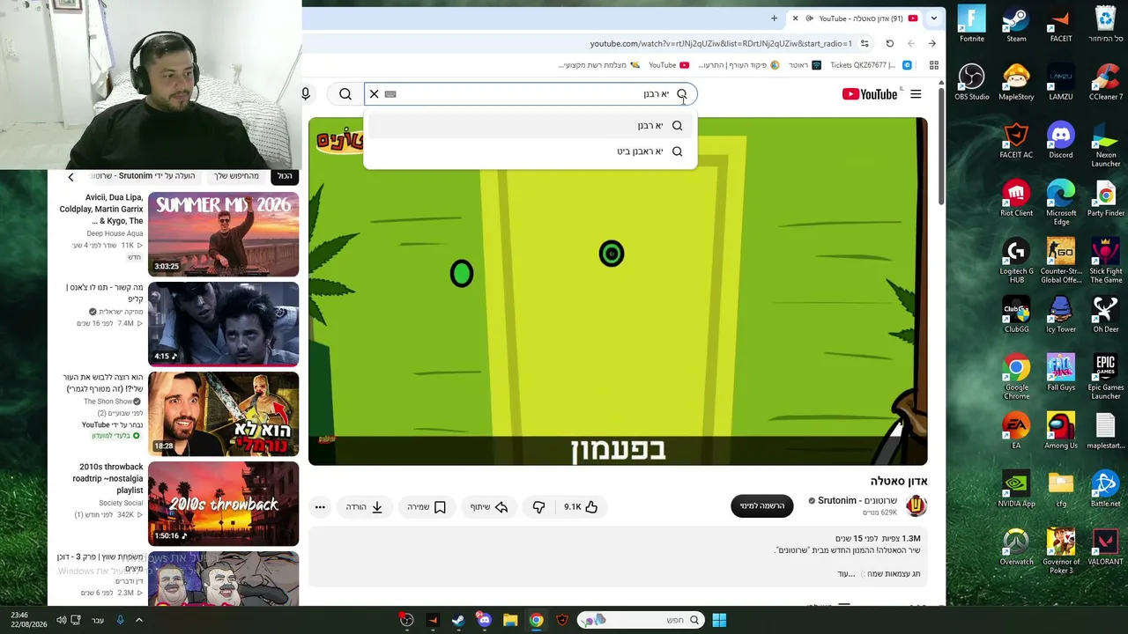This screenshot has height=634, width=1128.
Task: Go forward in Chrome history
Action: pyautogui.click(x=911, y=43)
